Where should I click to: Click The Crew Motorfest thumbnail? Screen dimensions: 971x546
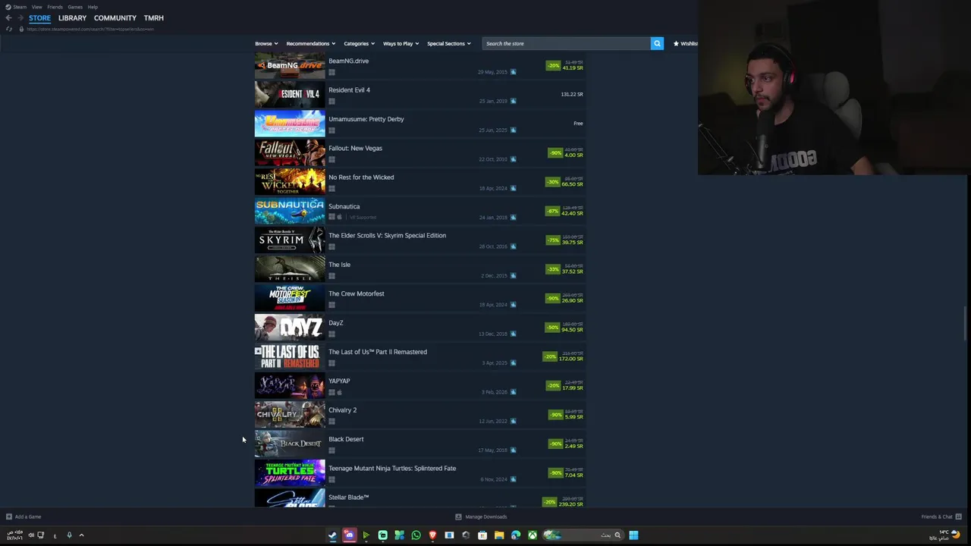click(290, 298)
